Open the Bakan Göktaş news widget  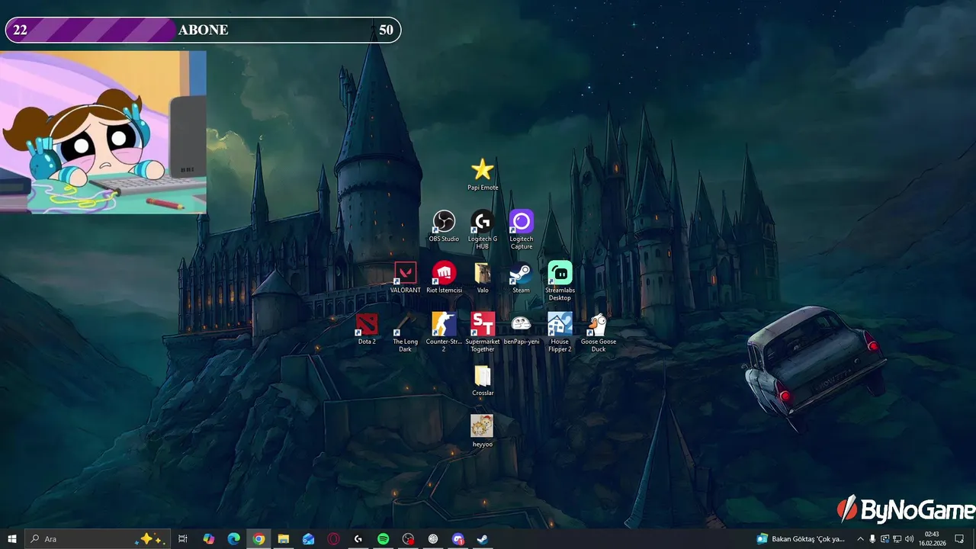801,539
